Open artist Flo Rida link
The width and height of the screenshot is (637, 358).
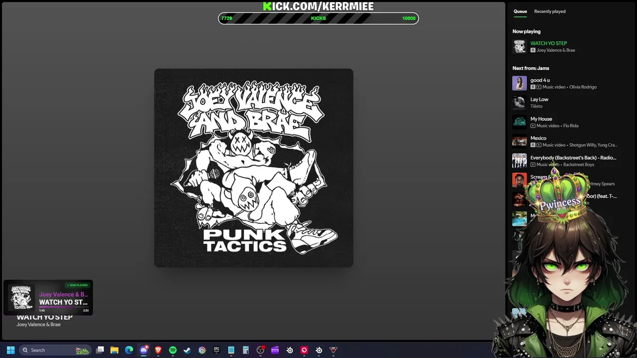[x=570, y=126]
